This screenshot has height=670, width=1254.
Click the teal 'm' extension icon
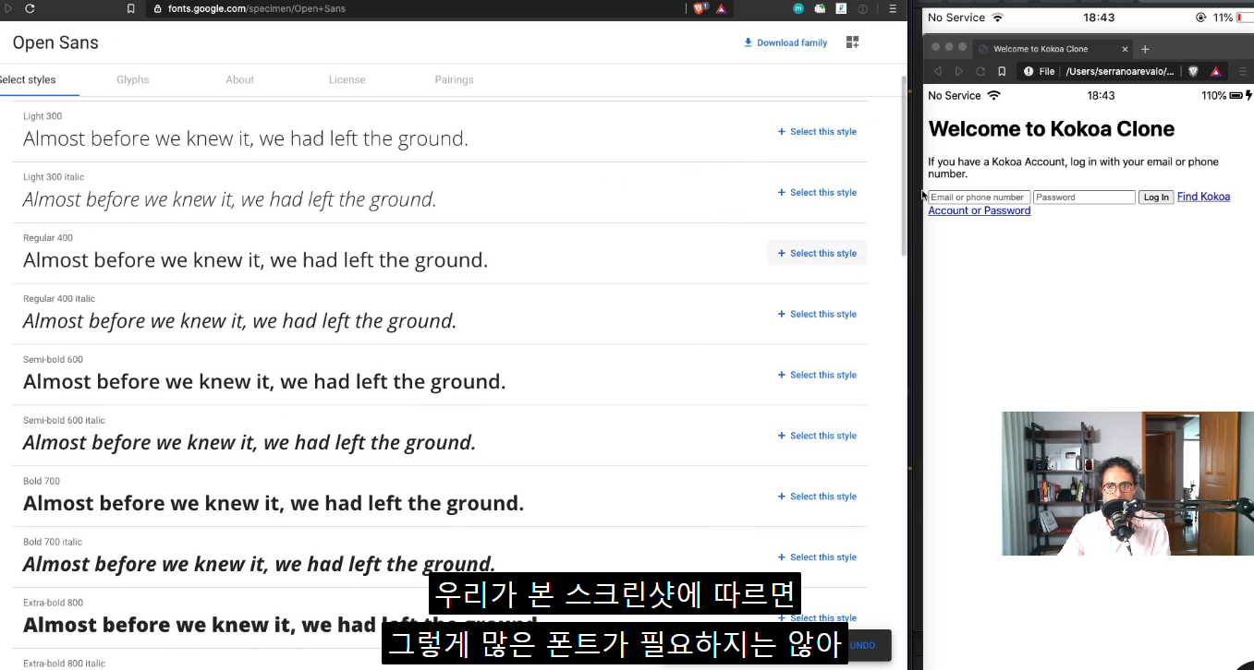point(798,8)
